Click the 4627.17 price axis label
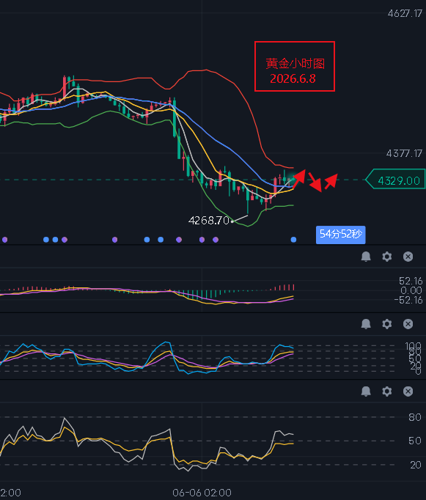Screen dimensions: 426x500 405,13
